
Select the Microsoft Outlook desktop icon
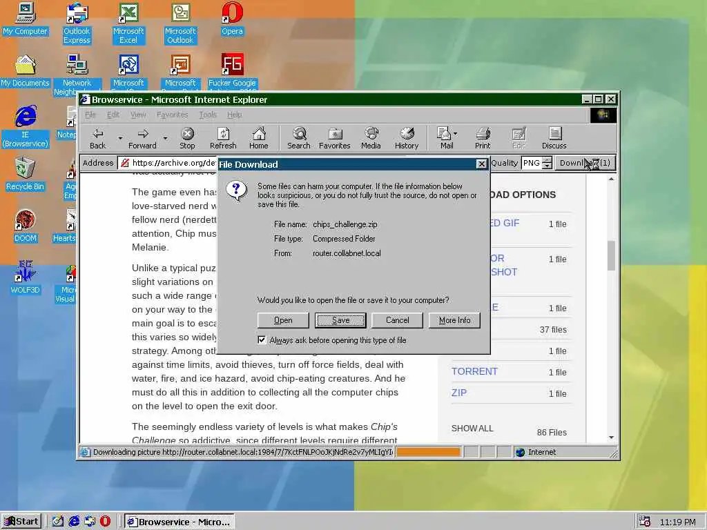coord(180,23)
